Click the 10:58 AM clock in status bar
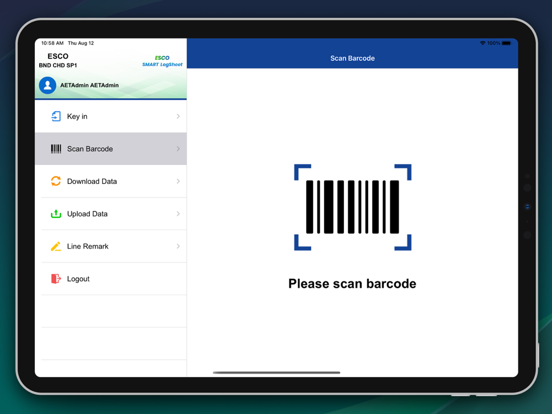This screenshot has width=552, height=414. pyautogui.click(x=52, y=43)
